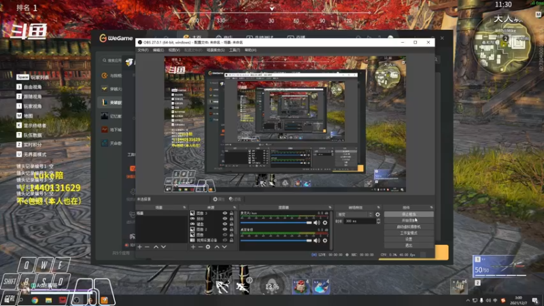
Task: Open source 滤镜 button above docks
Action: coord(235,199)
